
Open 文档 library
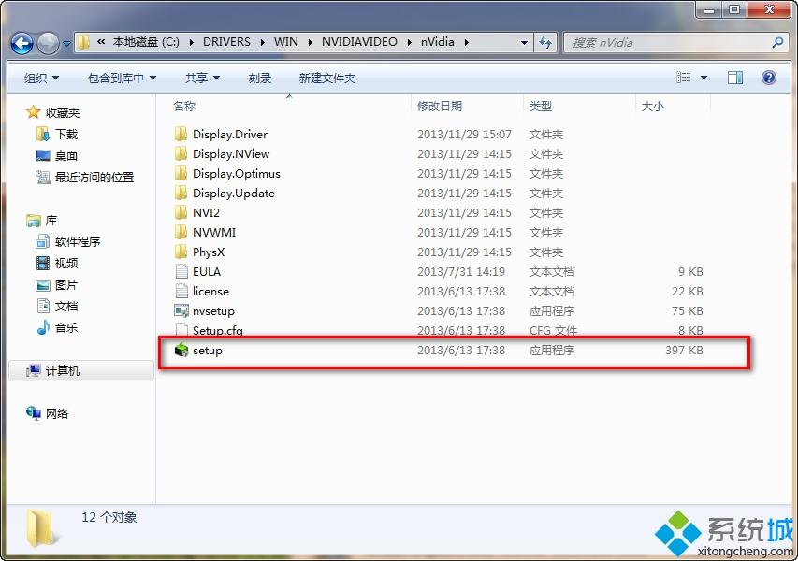coord(57,306)
